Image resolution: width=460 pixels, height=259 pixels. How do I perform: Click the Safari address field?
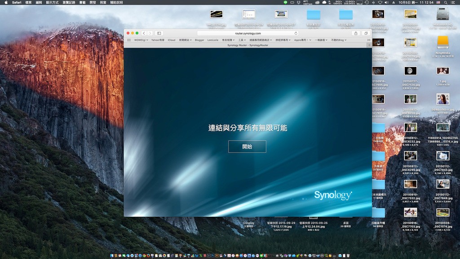[x=248, y=33]
